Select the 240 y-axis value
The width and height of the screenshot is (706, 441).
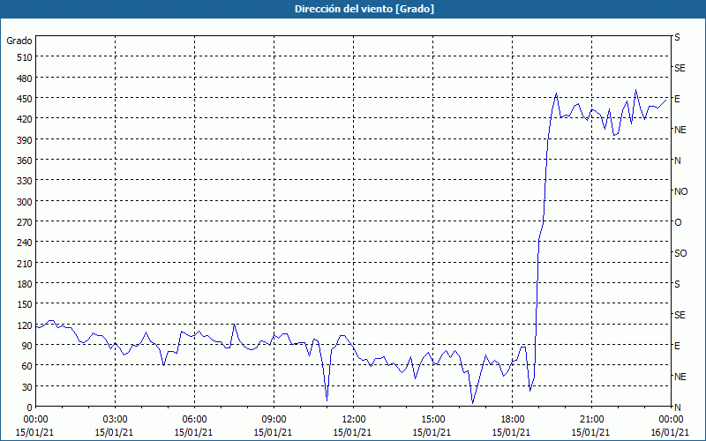coord(26,243)
